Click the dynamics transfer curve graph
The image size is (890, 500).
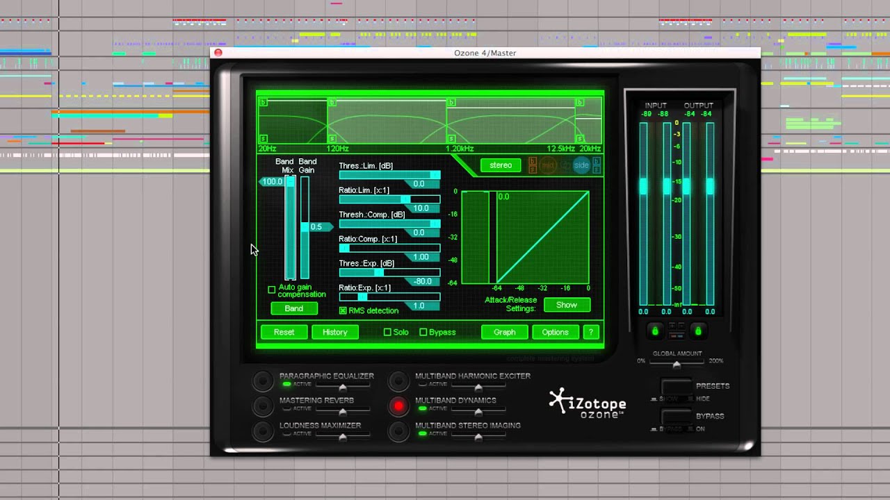tap(525, 237)
